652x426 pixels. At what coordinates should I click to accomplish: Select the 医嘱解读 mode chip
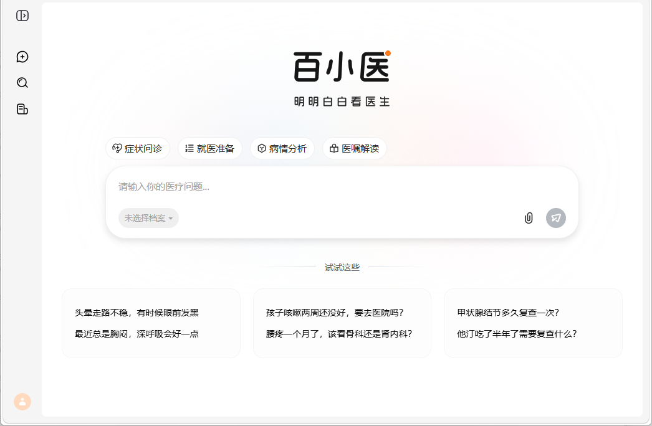[x=355, y=148]
